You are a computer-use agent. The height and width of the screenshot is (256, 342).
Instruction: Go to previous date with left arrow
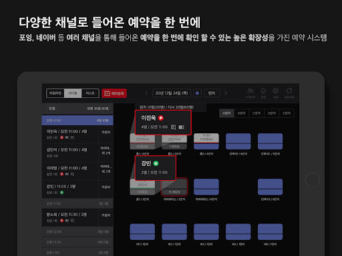pyautogui.click(x=146, y=93)
